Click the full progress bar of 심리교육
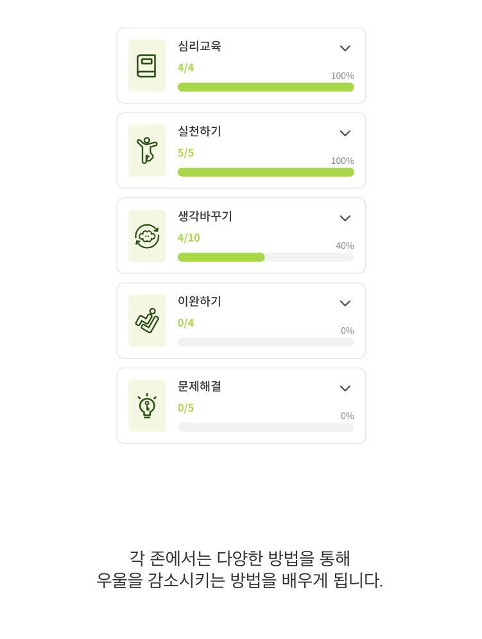482x639 pixels. click(x=266, y=87)
